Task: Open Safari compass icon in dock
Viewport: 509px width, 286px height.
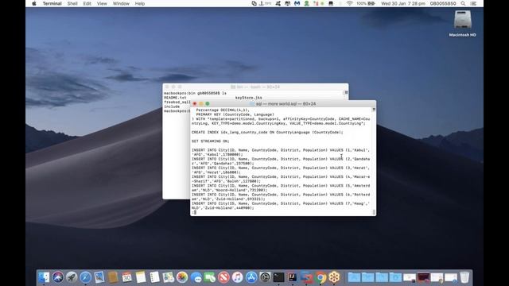Action: coord(85,277)
